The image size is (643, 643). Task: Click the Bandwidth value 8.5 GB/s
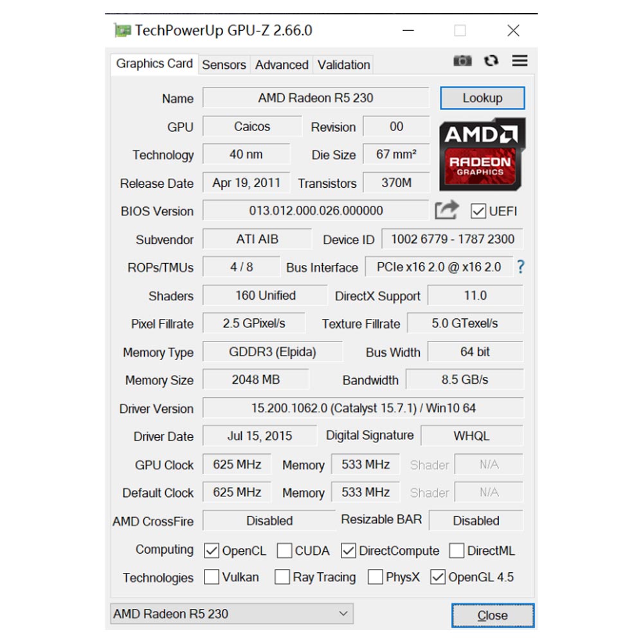[x=465, y=380]
